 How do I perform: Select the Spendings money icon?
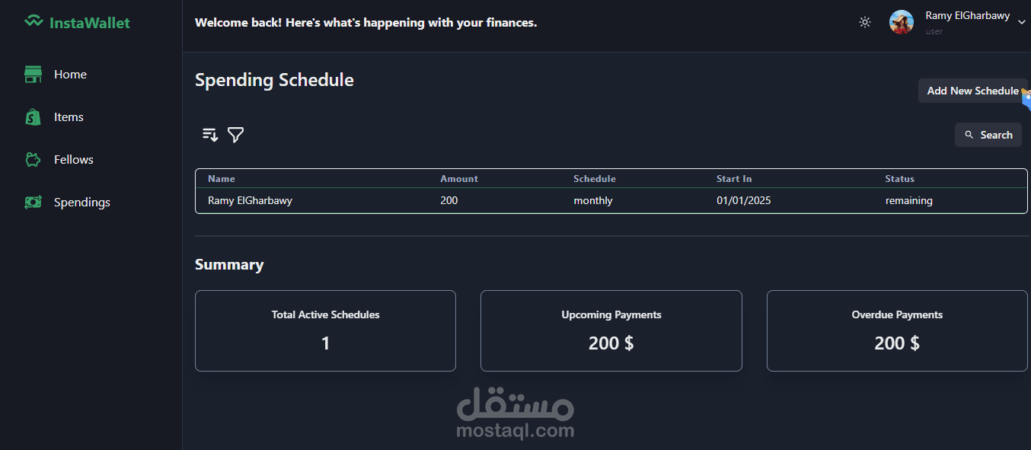pos(33,202)
